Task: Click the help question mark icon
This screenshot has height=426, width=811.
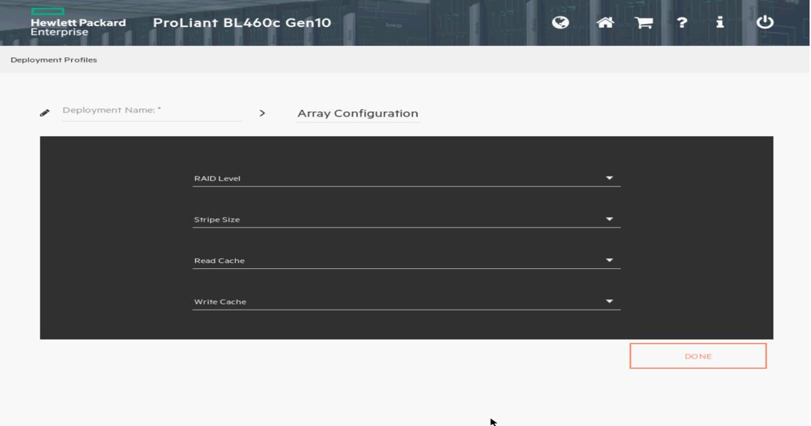Action: (681, 22)
